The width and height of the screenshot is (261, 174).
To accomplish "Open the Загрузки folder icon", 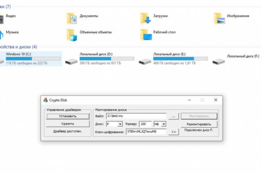I will click(145, 19).
